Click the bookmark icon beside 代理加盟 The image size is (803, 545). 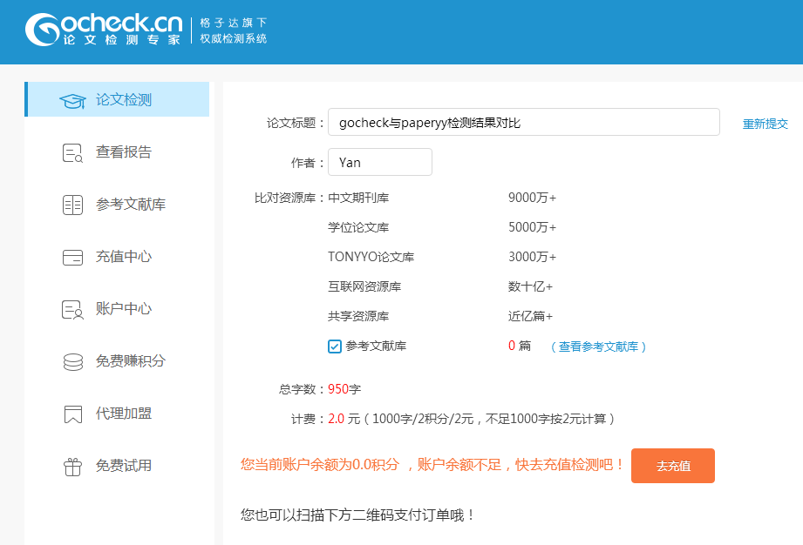click(x=72, y=414)
